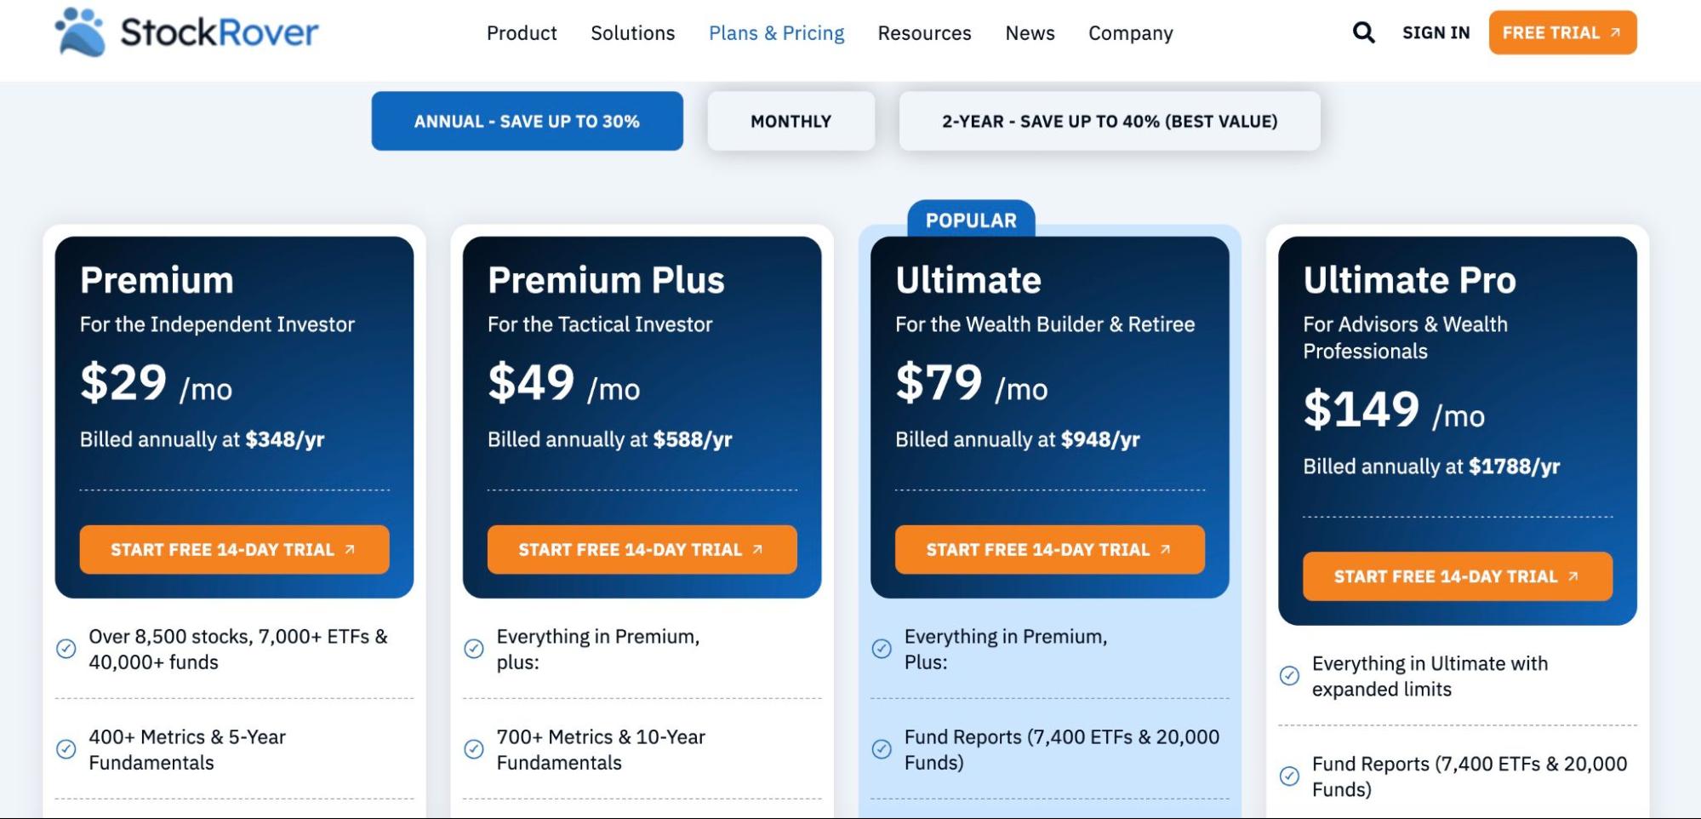
Task: Open the News nav item
Action: pos(1030,33)
